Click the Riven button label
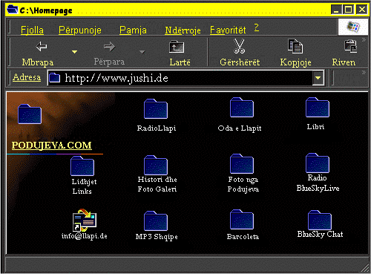 click(344, 62)
